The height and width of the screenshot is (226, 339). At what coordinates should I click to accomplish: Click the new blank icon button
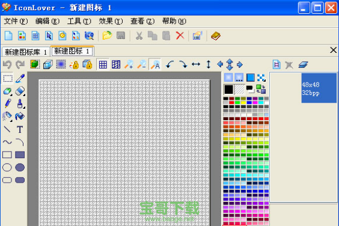(8, 35)
